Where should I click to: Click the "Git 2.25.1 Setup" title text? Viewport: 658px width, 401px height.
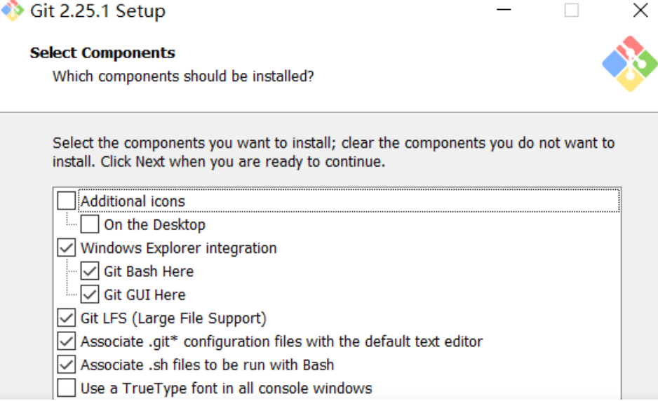[98, 11]
